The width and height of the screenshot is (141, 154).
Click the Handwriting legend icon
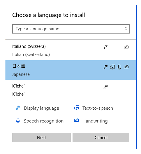(76, 120)
